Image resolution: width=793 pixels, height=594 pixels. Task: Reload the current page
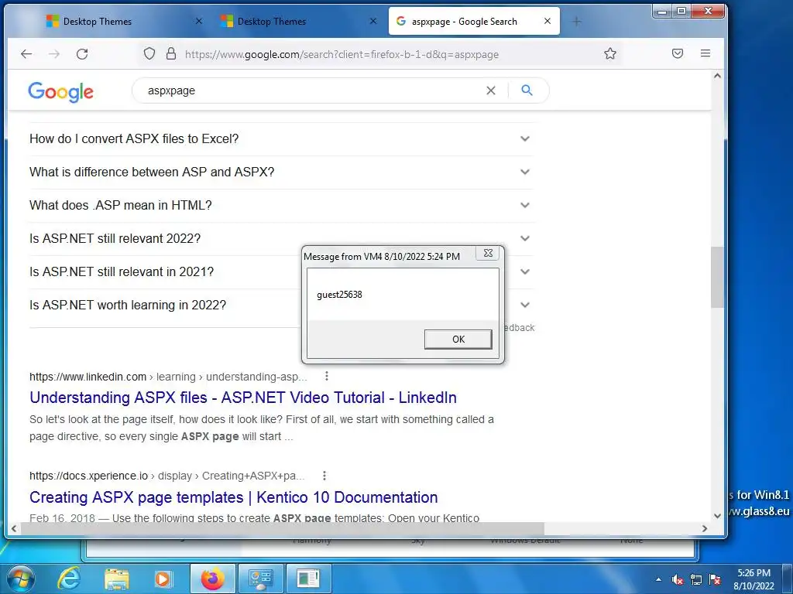(x=82, y=53)
